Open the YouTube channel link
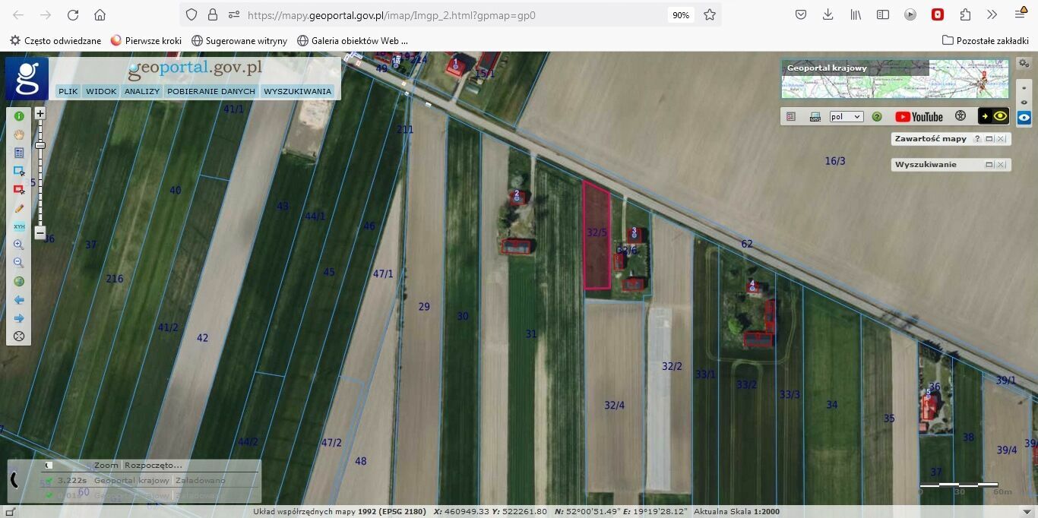 click(x=919, y=116)
